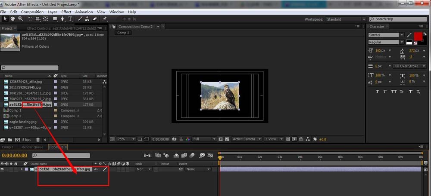431x196 pixels.
Task: Toggle All Caps text style
Action: [394, 92]
